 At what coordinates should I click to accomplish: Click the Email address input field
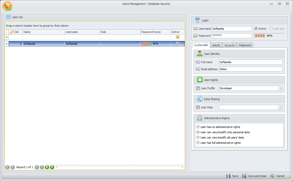tap(251, 69)
